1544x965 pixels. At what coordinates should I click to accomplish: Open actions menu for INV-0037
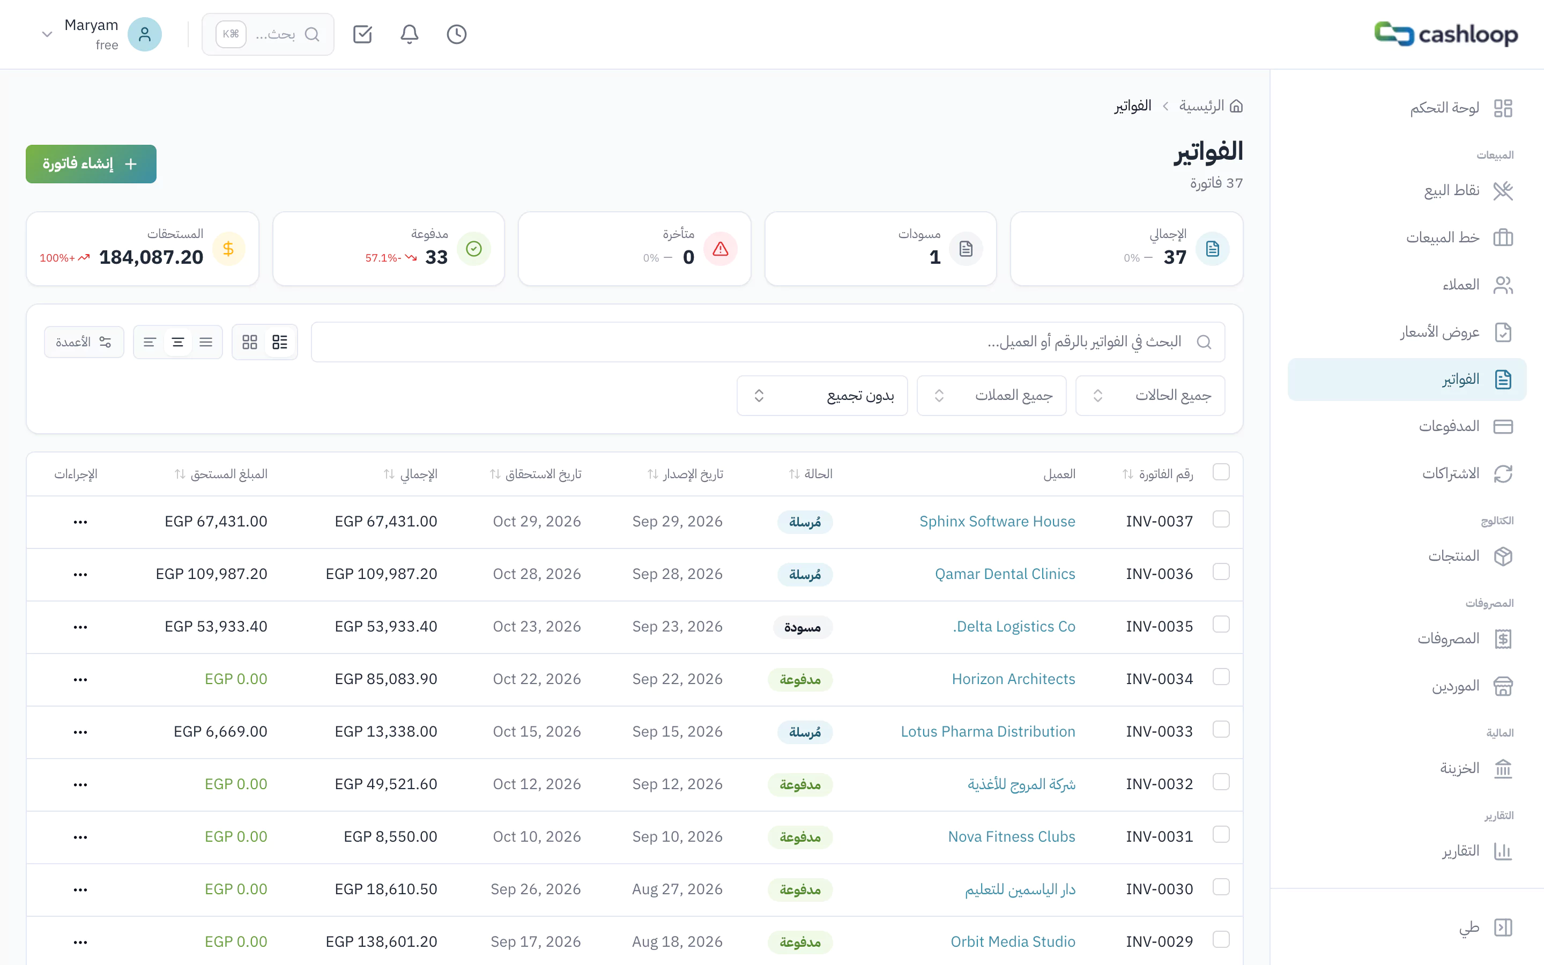[80, 522]
